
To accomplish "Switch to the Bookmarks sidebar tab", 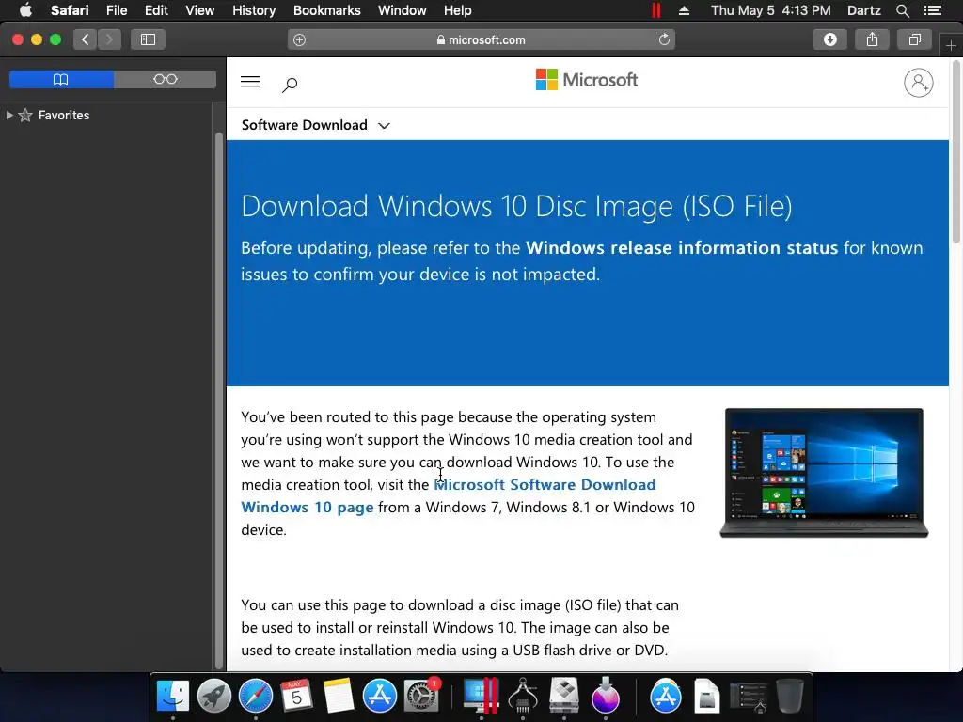I will (61, 79).
